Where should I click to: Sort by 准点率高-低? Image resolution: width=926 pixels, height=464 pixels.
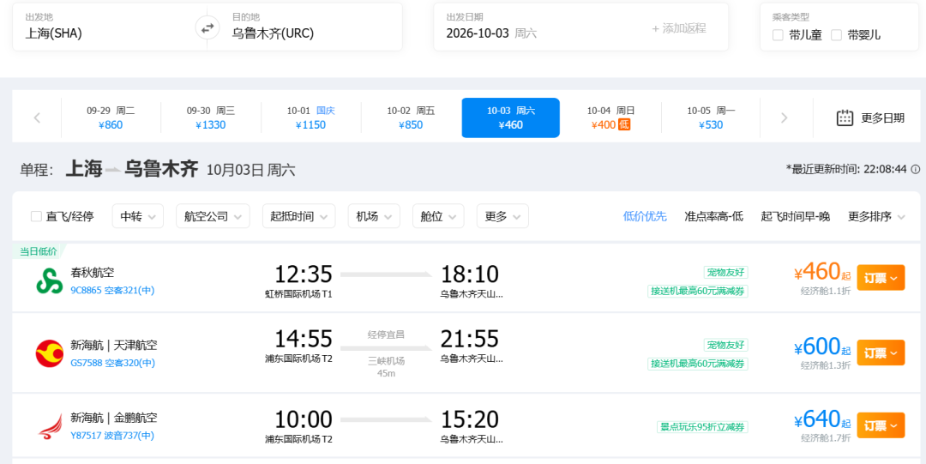[713, 217]
